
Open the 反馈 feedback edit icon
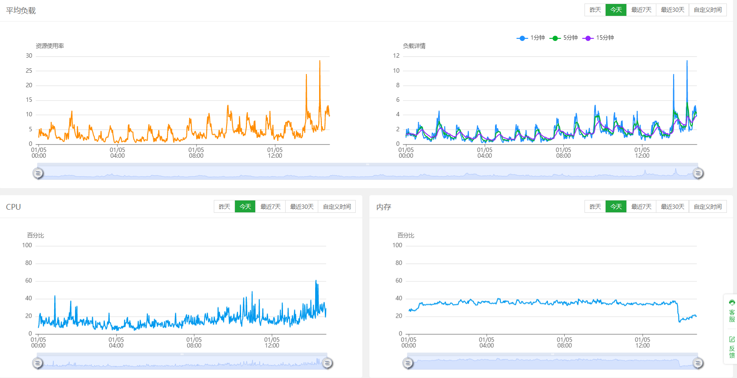pos(732,339)
